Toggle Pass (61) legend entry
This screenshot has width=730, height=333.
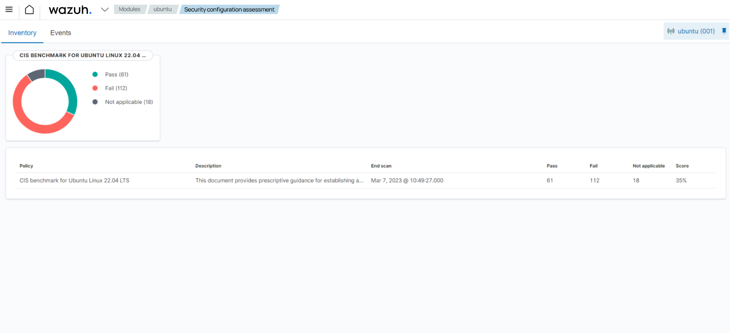coord(117,74)
